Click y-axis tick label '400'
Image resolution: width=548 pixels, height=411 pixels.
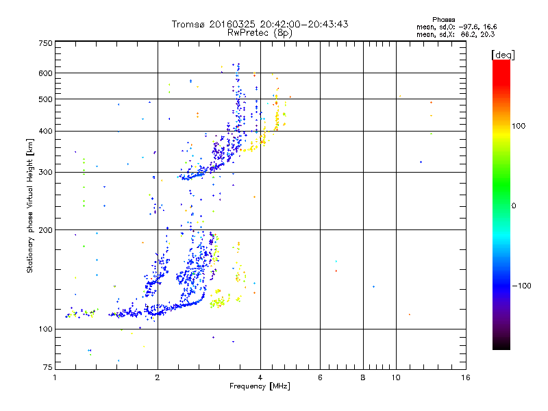45,132
